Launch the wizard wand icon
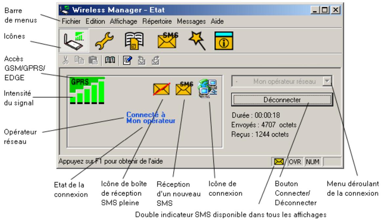Viewport: 381px width, 220px height. [197, 41]
